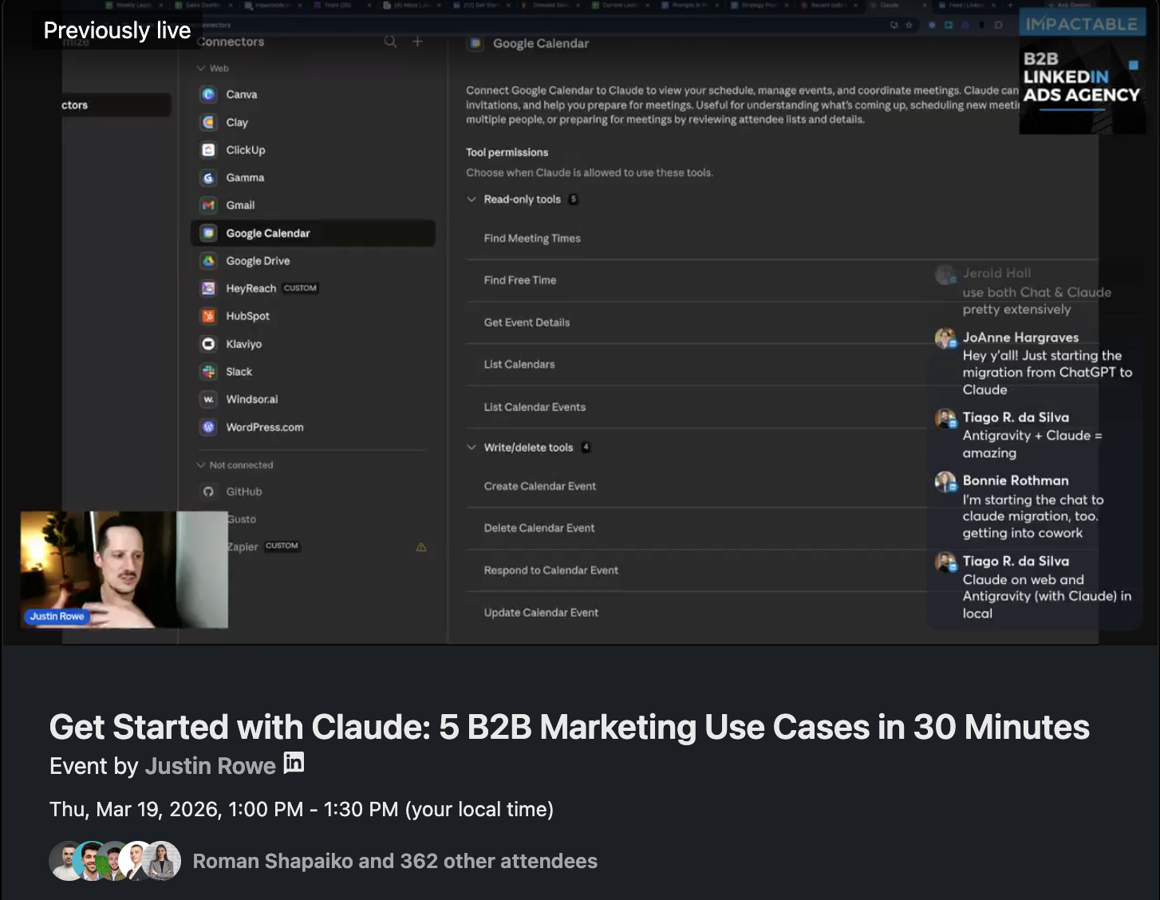Screen dimensions: 1160x900
Task: Select the Google Calendar connector row
Action: point(314,233)
